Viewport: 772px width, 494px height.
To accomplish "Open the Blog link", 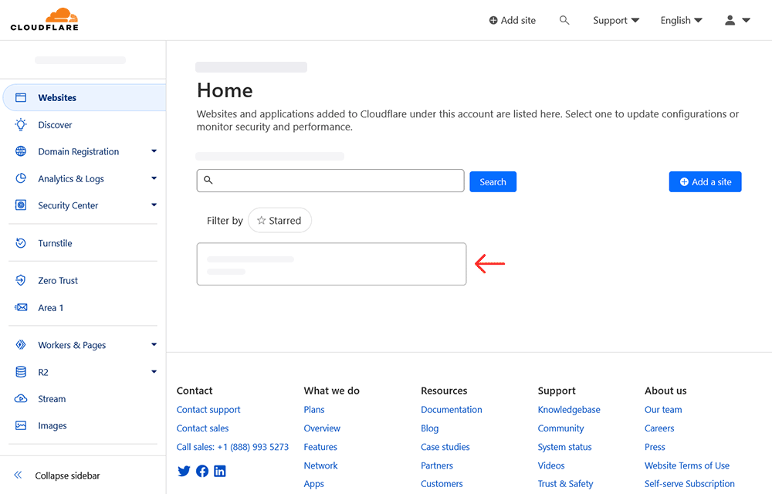I will tap(430, 428).
